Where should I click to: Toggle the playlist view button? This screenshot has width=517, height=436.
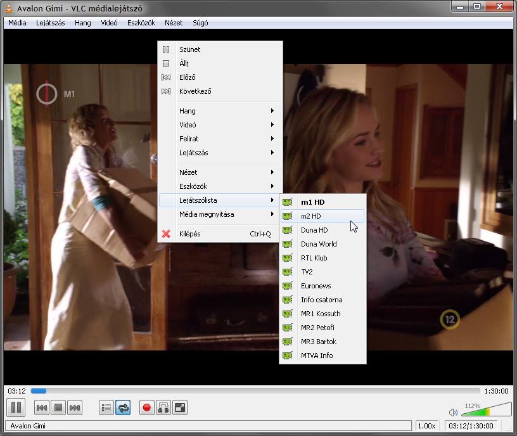[106, 408]
